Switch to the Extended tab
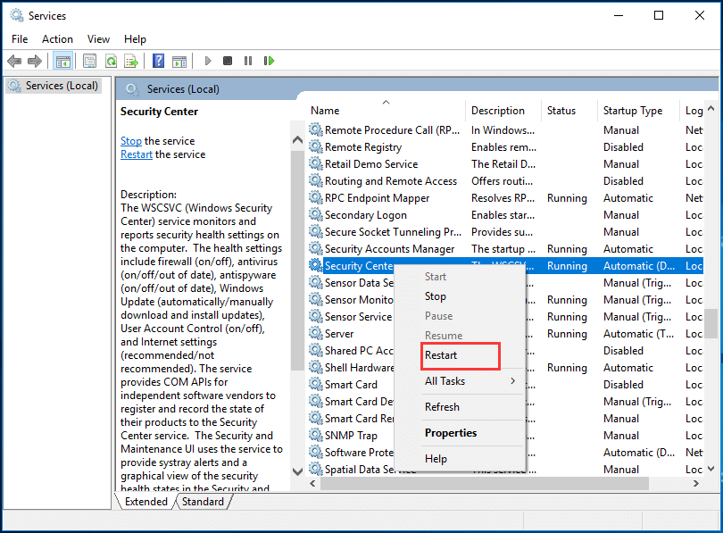Image resolution: width=723 pixels, height=533 pixels. pyautogui.click(x=146, y=502)
